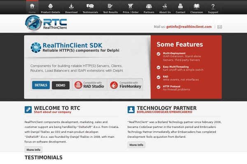Click the WELCOME TO RTC heading
This screenshot has width=247, height=164.
[57, 108]
